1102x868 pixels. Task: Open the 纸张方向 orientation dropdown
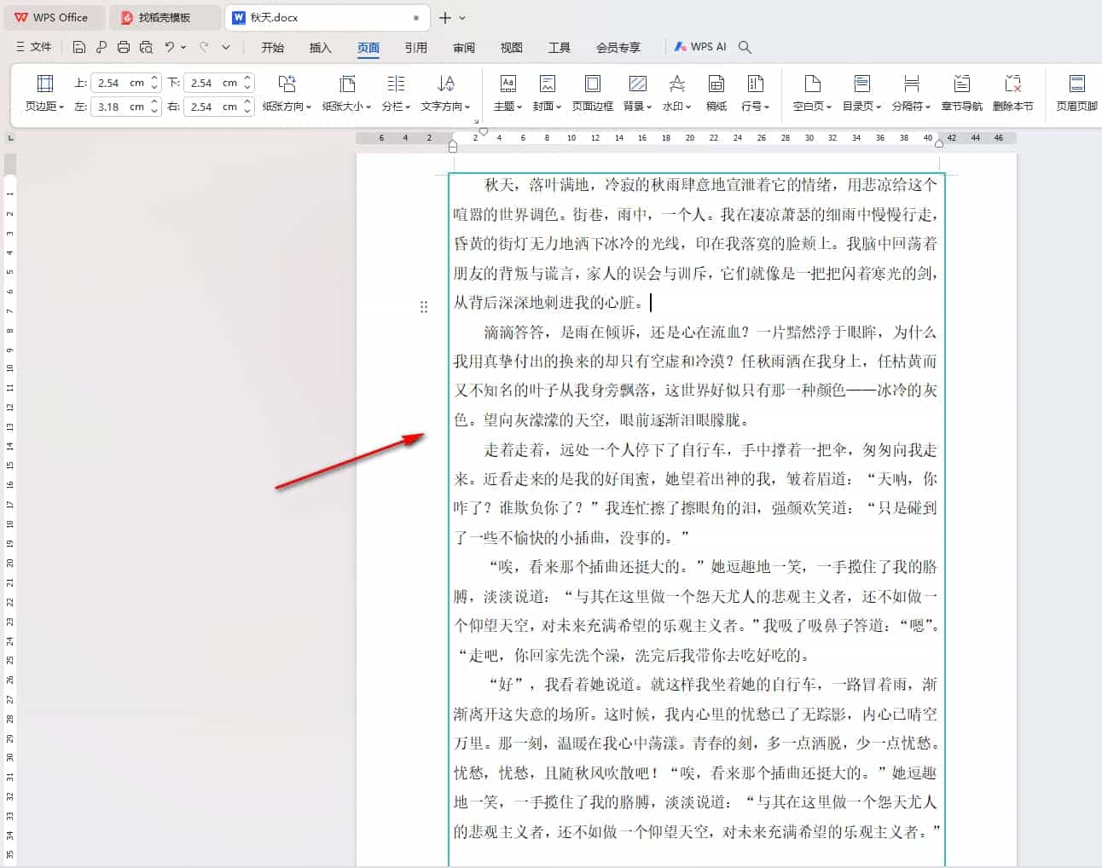click(287, 94)
